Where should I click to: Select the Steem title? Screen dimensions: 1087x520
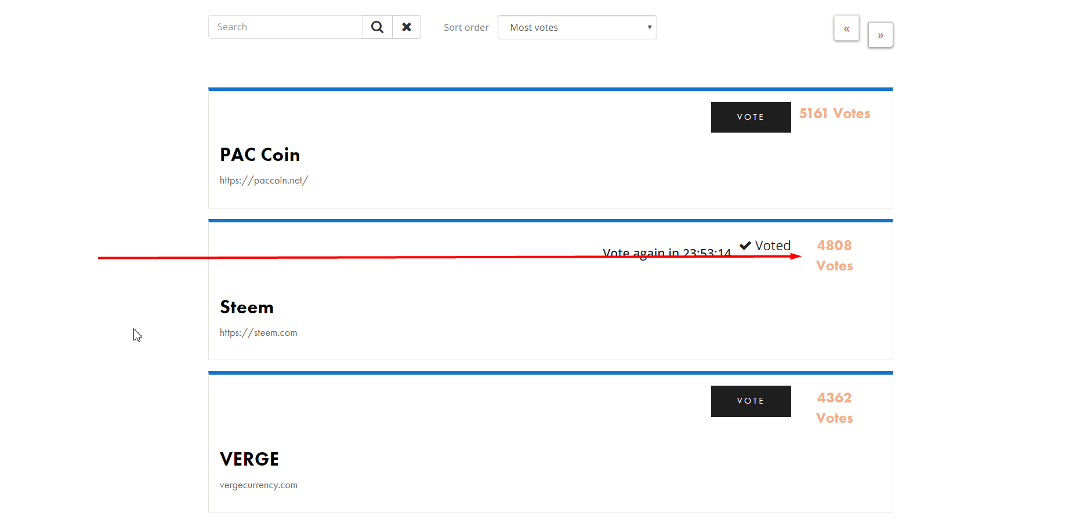247,307
